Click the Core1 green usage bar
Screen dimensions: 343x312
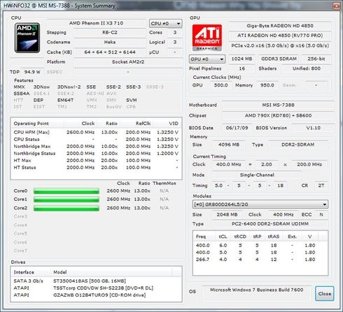[66, 200]
